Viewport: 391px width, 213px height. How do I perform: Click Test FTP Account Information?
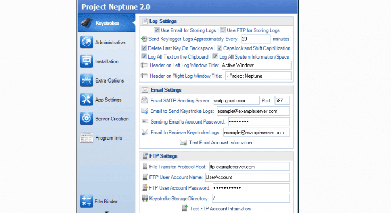click(x=219, y=209)
